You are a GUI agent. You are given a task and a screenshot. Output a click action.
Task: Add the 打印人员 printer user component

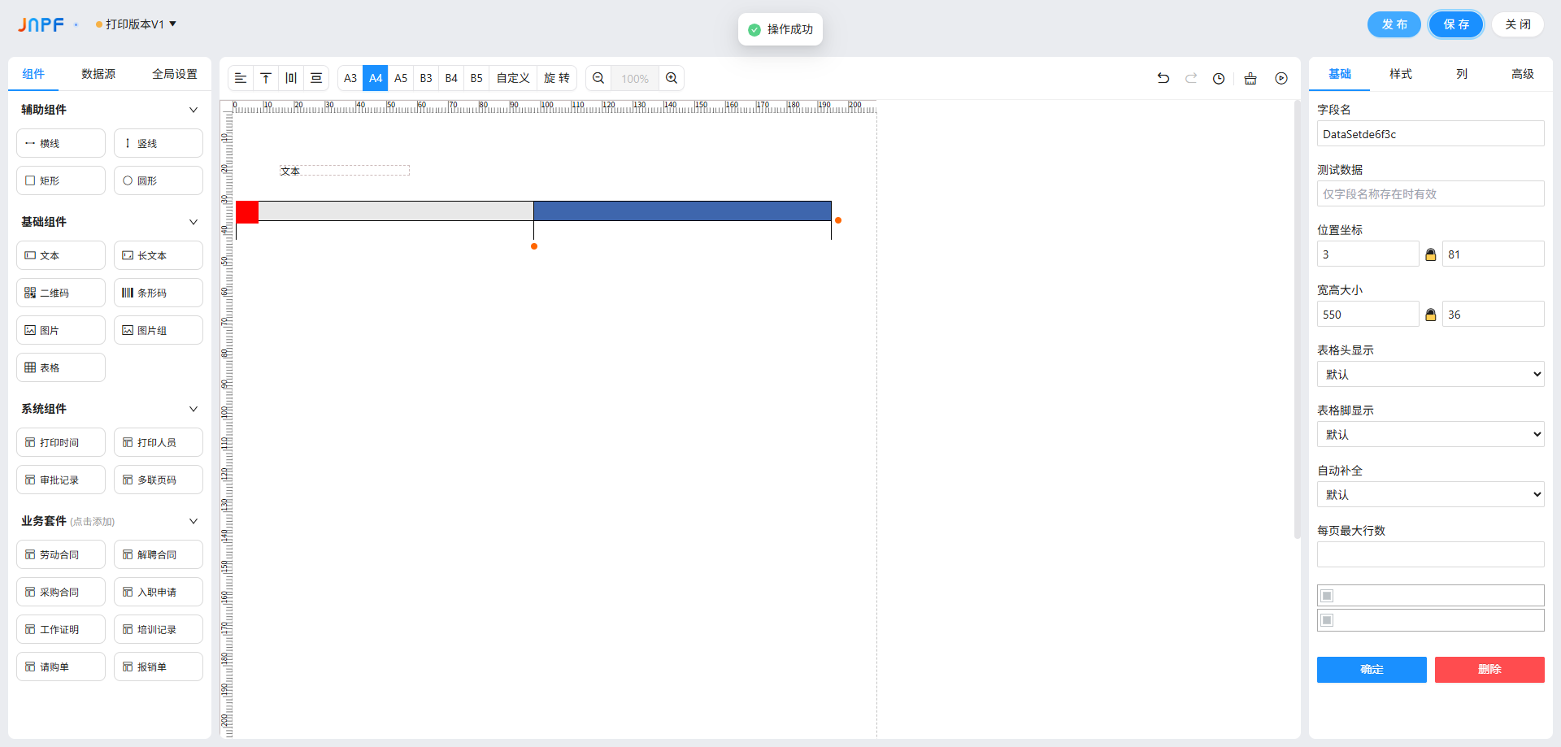pos(159,442)
